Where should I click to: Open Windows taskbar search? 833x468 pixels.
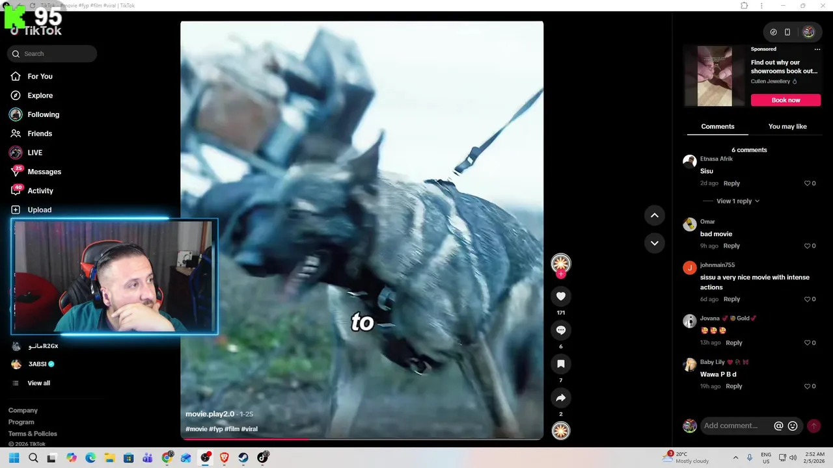pyautogui.click(x=33, y=458)
